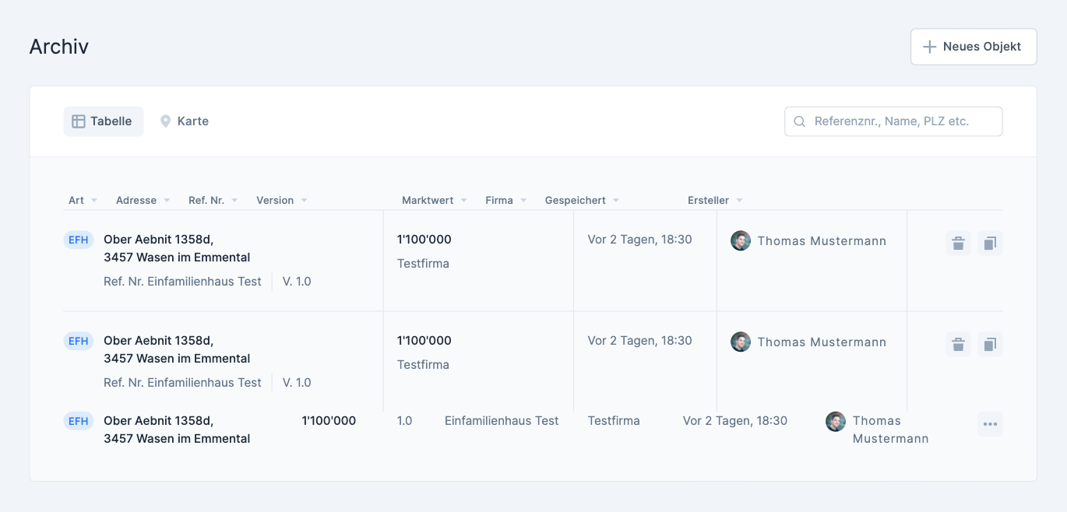Switch to the Karte map view

(185, 121)
